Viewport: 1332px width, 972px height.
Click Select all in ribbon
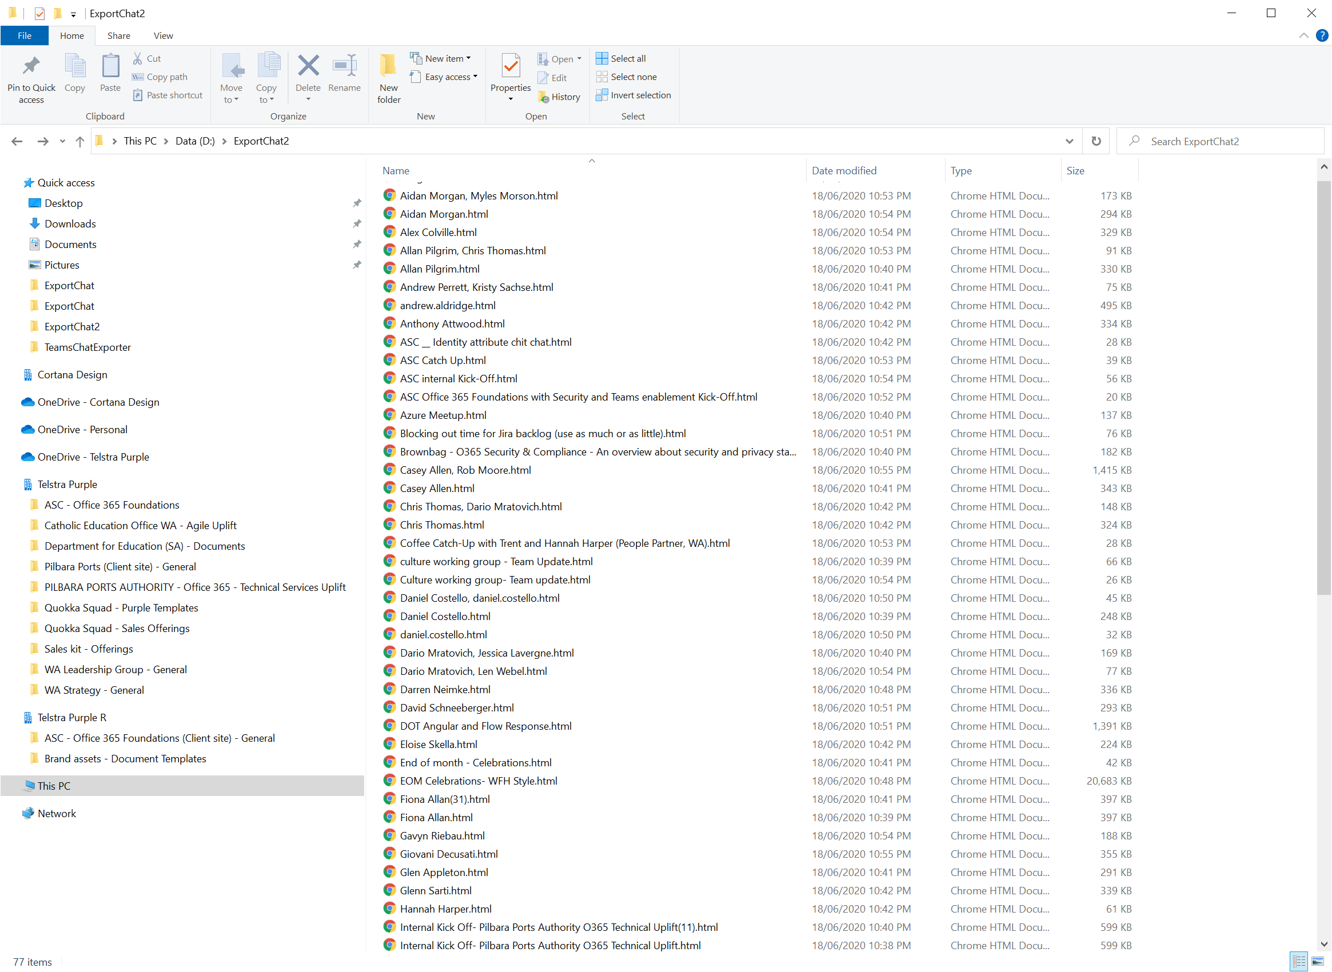(x=621, y=58)
